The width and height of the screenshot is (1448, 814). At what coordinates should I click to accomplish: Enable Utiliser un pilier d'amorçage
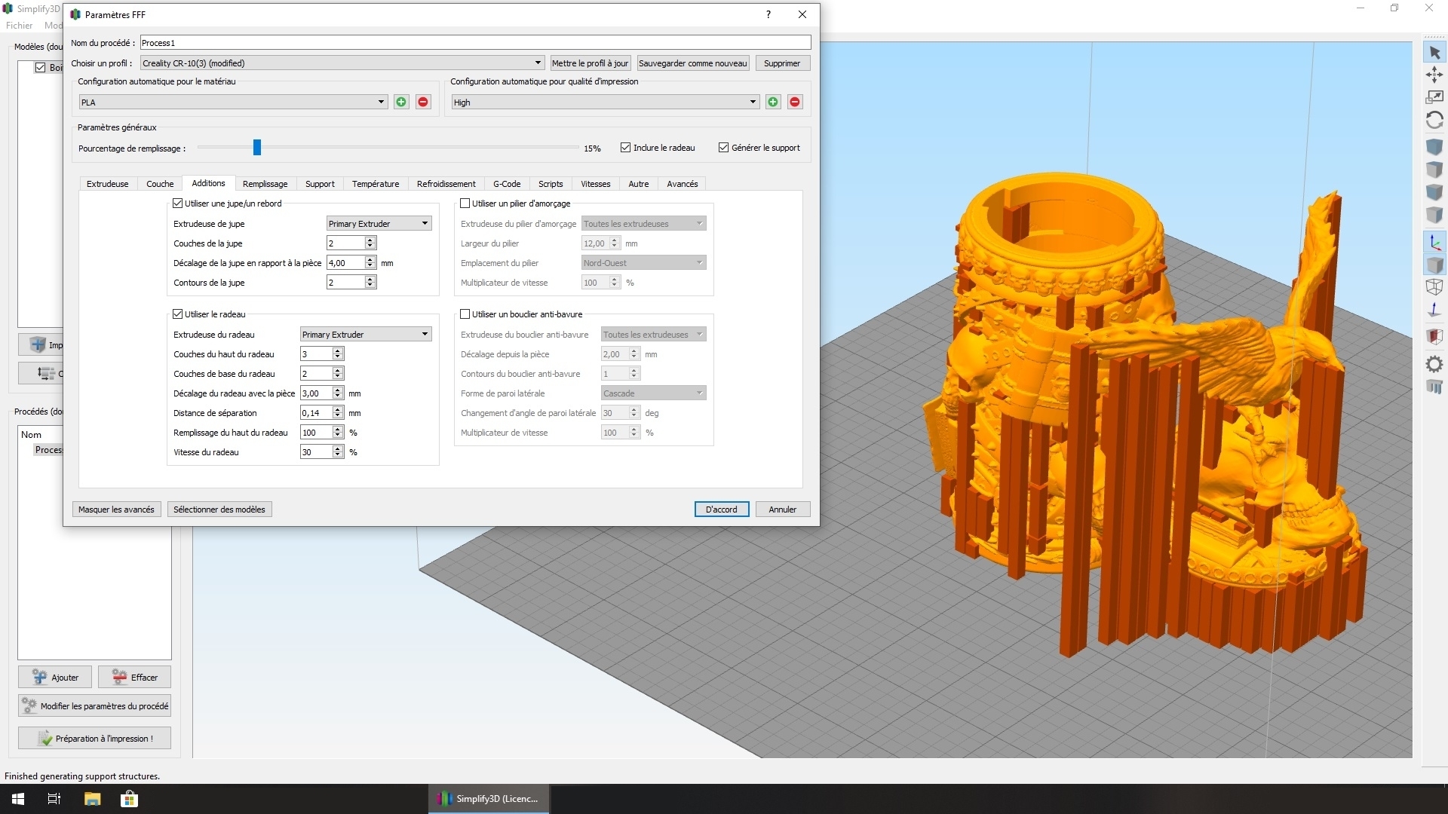pyautogui.click(x=465, y=203)
